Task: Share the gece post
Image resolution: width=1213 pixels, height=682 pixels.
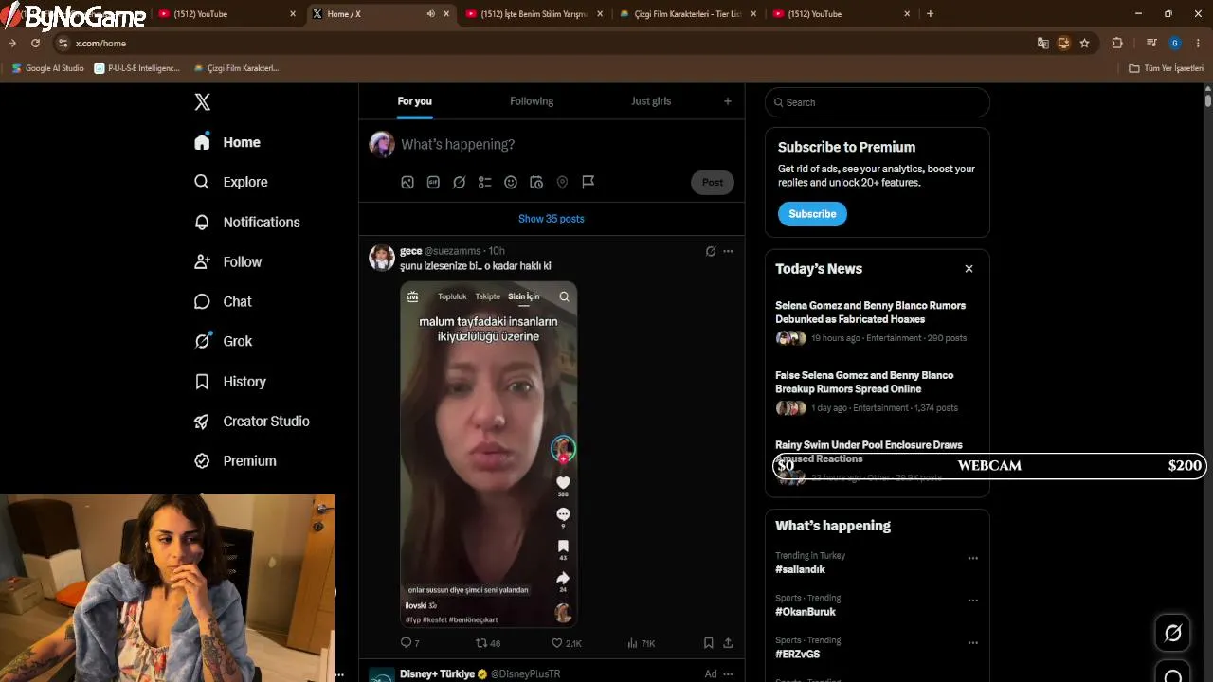Action: 728,643
